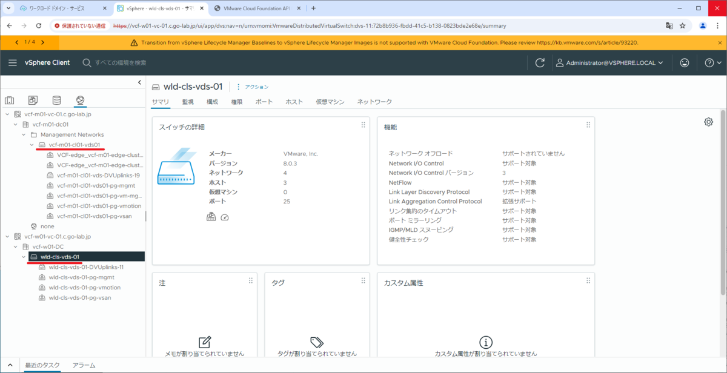
Task: Open the アクション actions menu
Action: tap(256, 87)
